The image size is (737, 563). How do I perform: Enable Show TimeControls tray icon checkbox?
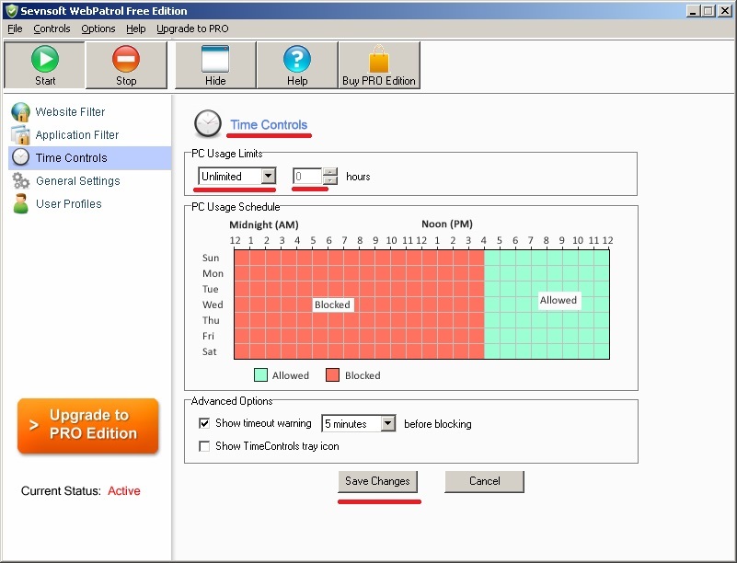(204, 446)
